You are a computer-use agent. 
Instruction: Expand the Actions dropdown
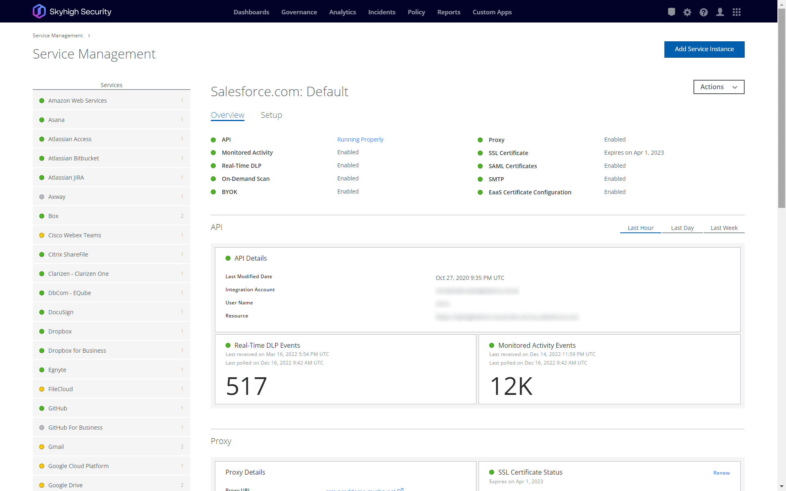tap(718, 87)
